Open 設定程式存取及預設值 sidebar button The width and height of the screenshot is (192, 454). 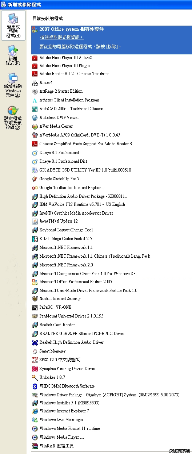[13, 118]
